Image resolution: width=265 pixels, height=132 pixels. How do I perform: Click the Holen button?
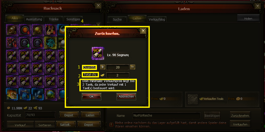pyautogui.click(x=248, y=19)
